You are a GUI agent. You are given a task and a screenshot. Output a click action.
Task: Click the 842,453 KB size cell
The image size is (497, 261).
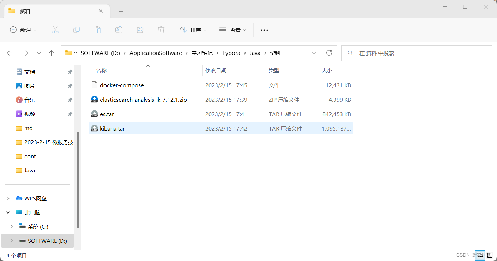[337, 114]
